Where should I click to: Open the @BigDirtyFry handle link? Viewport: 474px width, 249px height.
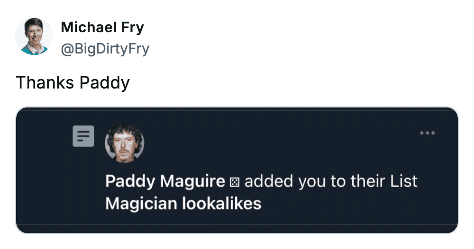(105, 48)
